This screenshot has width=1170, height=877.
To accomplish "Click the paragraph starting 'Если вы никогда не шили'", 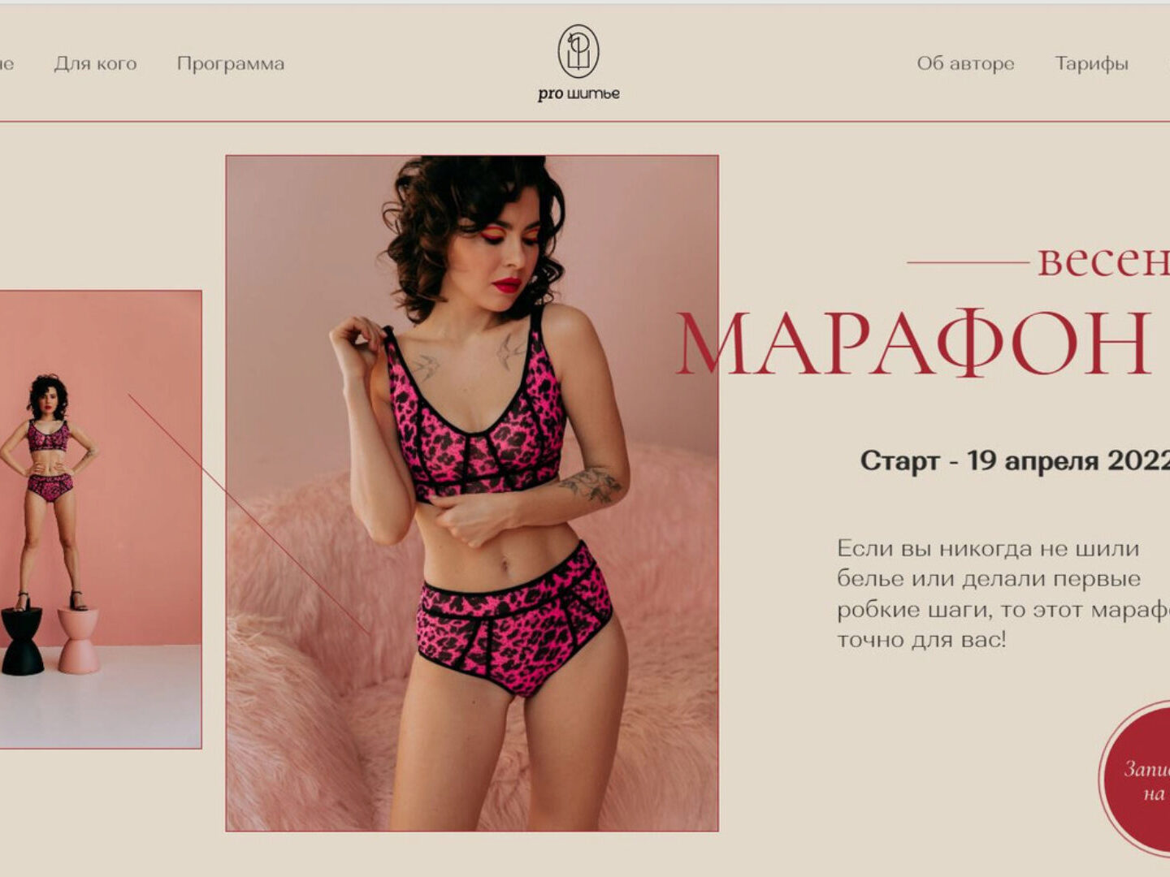I will click(x=1003, y=594).
